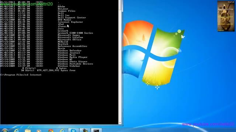Image resolution: width=236 pixels, height=132 pixels.
Task: Click the 'Windows Media Player' directory entry
Action: click(72, 57)
